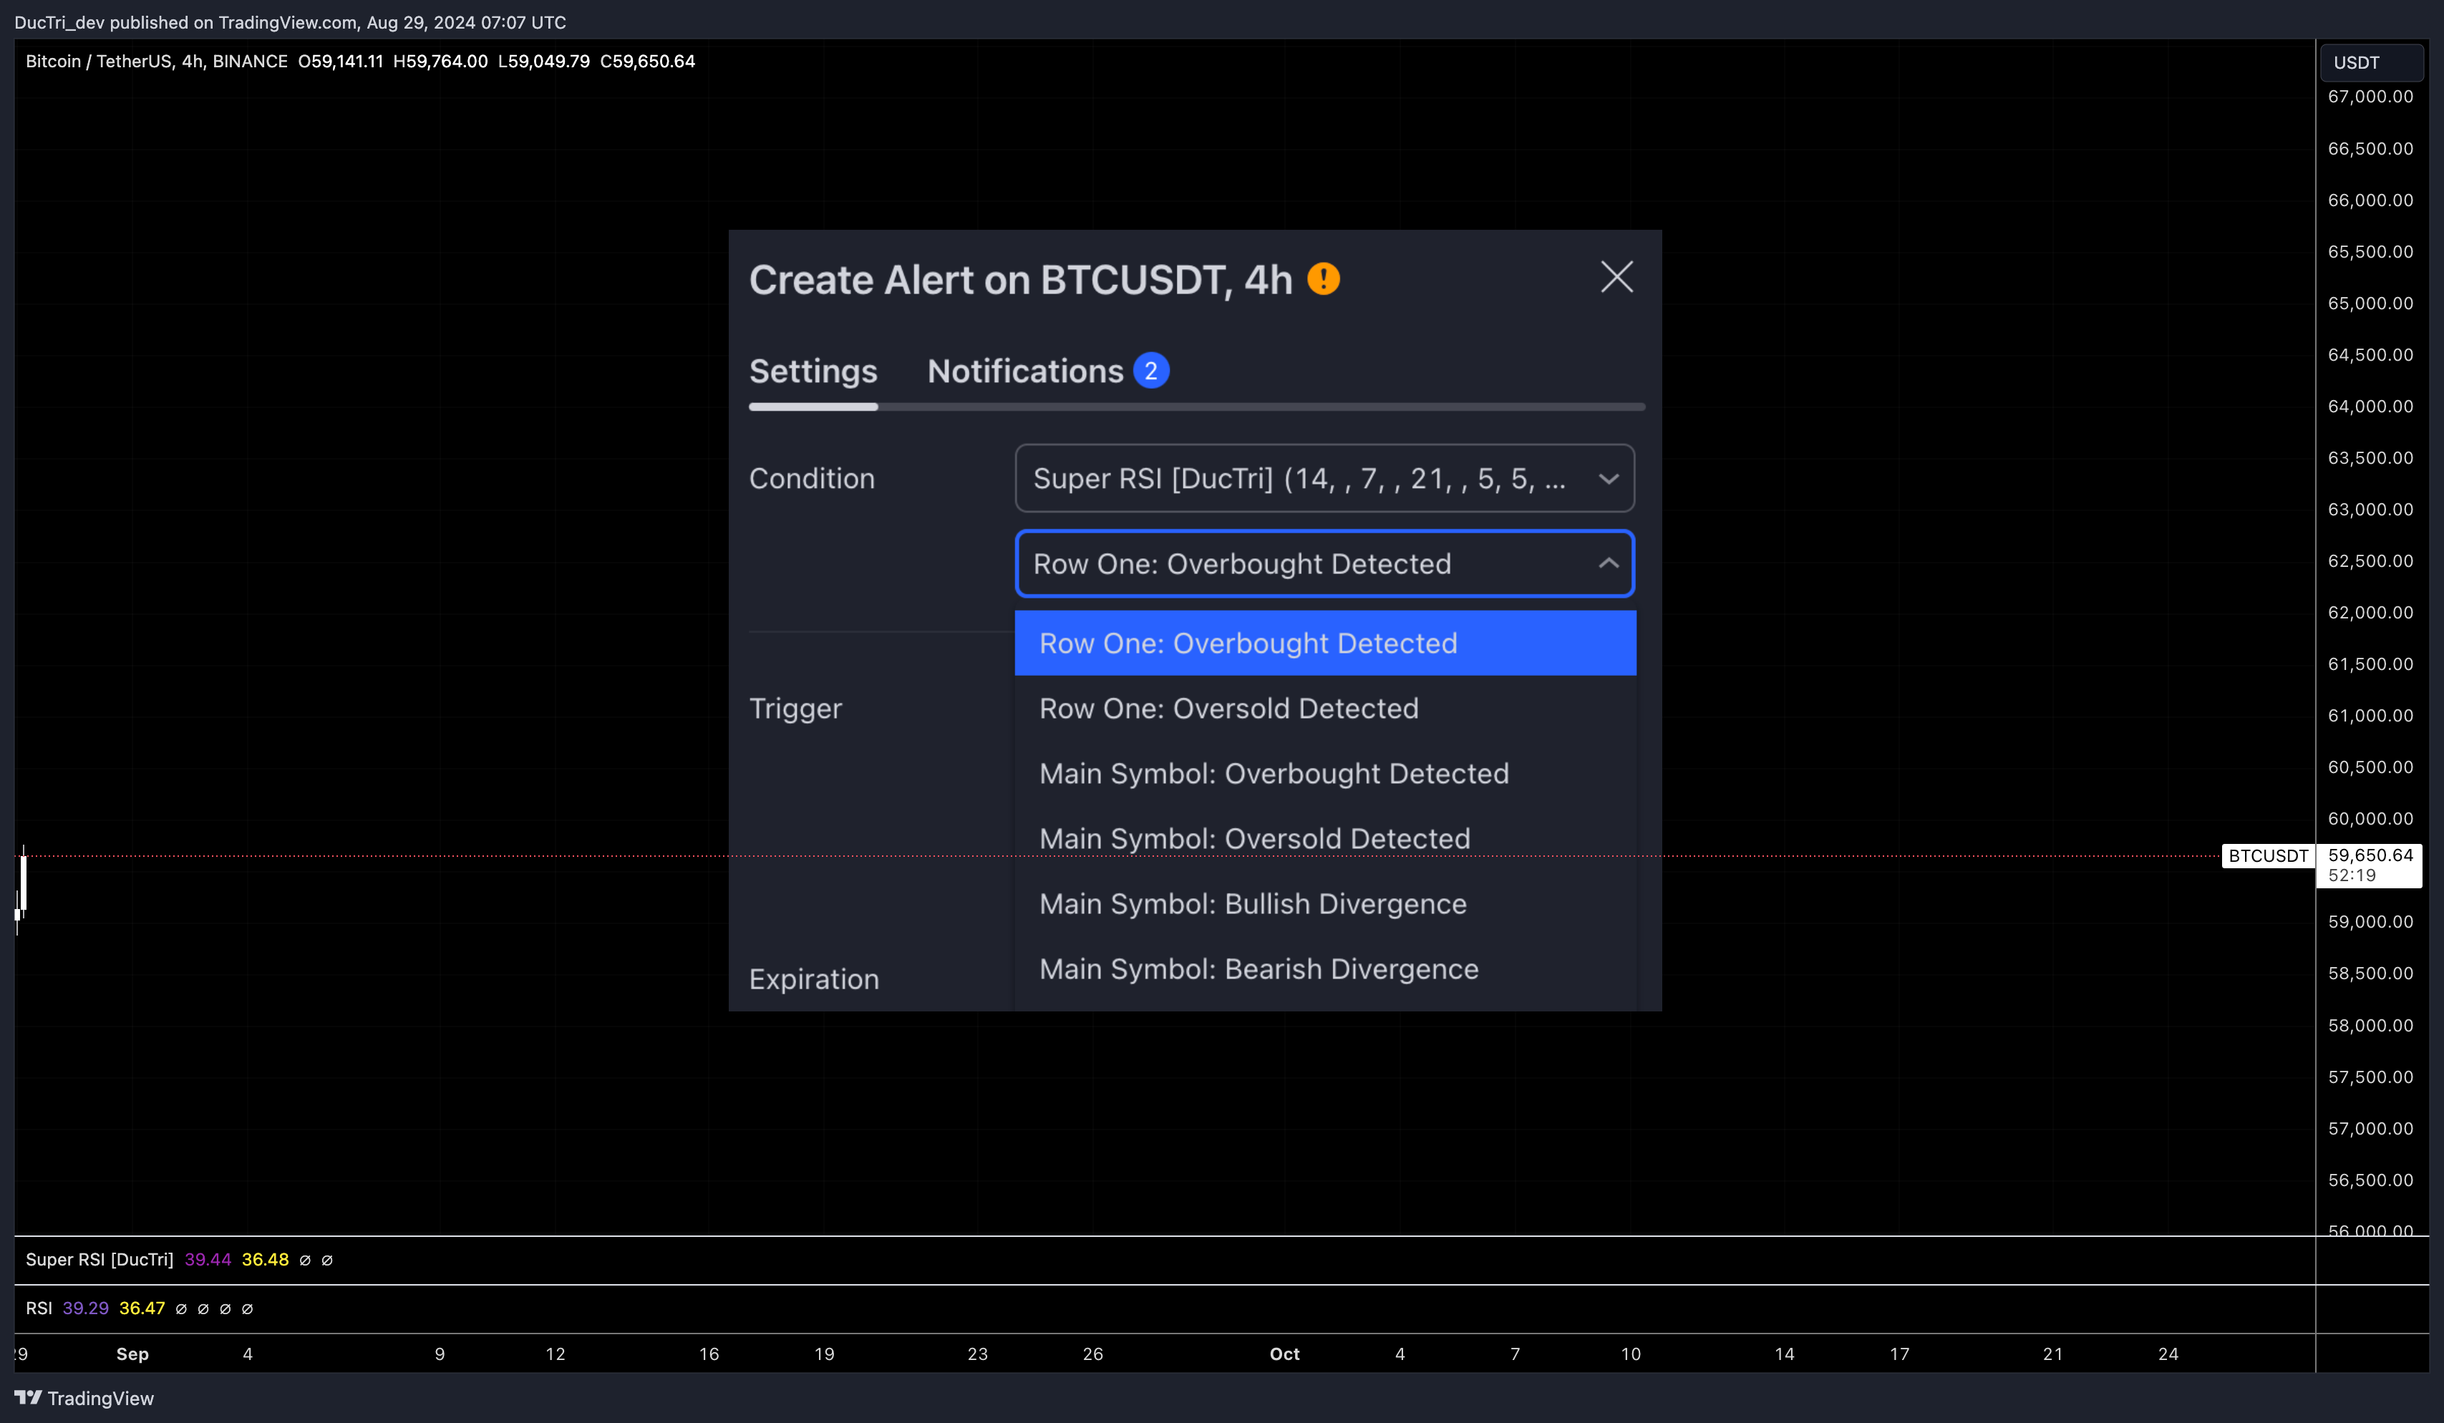This screenshot has width=2444, height=1423.
Task: Collapse the Row One: Overbought Detected dropdown
Action: coord(1324,563)
